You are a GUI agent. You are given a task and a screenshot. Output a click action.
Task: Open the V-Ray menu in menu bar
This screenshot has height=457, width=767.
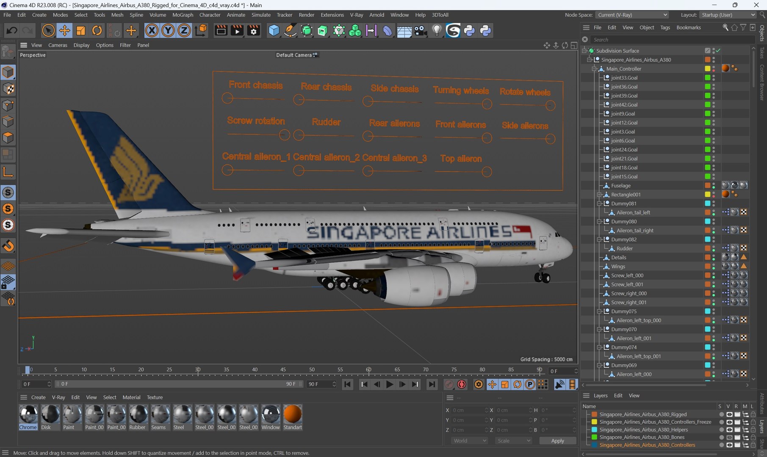pyautogui.click(x=356, y=15)
